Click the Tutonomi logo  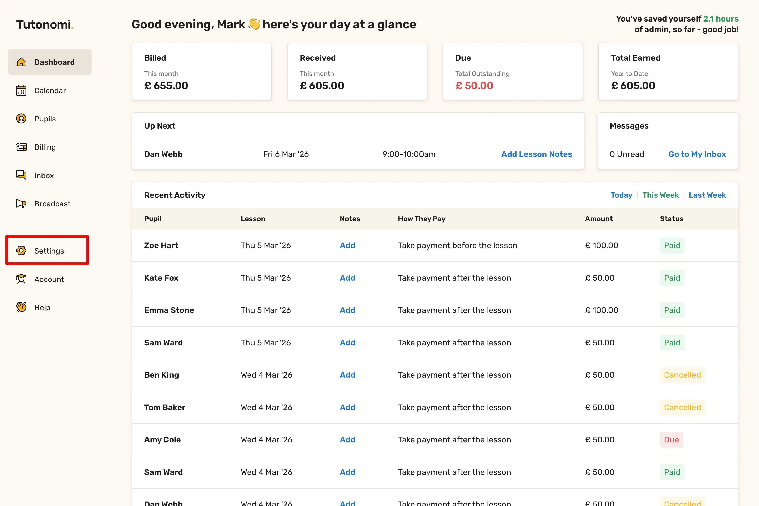pyautogui.click(x=45, y=25)
